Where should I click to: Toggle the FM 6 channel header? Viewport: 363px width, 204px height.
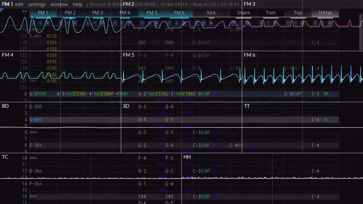[179, 13]
